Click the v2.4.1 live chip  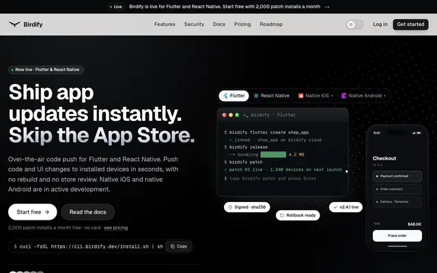click(346, 207)
